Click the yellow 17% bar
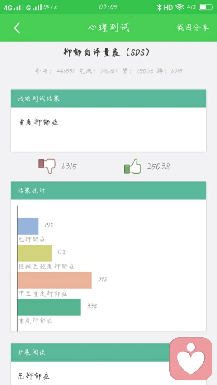The image size is (217, 385). point(35,253)
